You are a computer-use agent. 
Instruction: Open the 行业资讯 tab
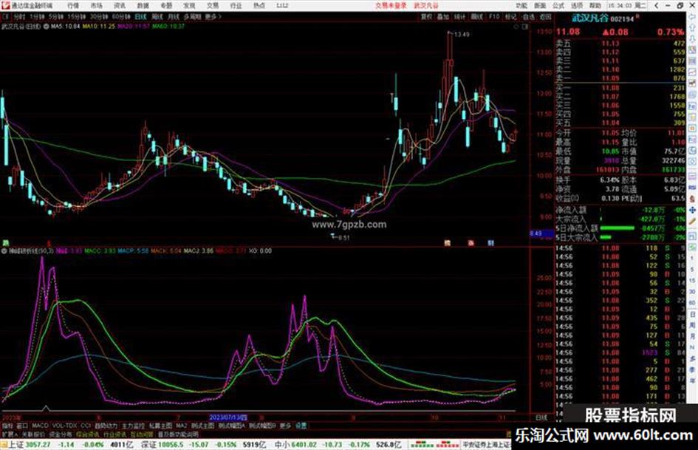[x=114, y=434]
